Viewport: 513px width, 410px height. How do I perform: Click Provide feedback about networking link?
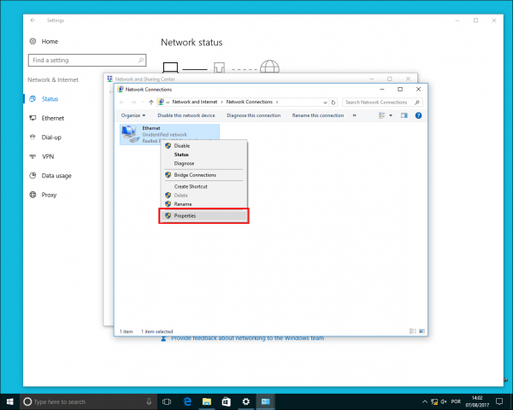(x=247, y=338)
